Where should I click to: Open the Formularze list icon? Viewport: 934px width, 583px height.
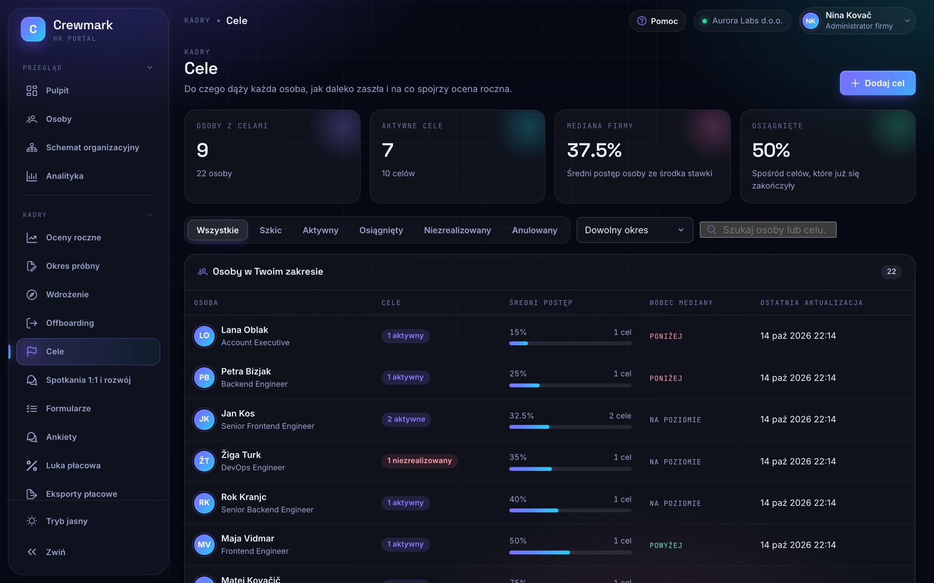(x=32, y=409)
